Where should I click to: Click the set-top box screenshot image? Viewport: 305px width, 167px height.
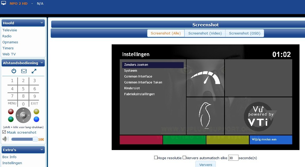coord(205,97)
